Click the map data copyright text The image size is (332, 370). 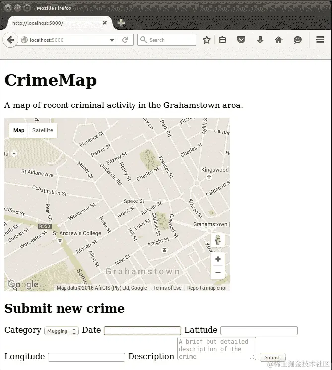tap(102, 288)
